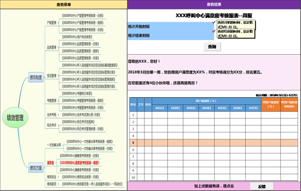Screen dimensions: 301x191
Task: Select the 统计开始时间 input field
Action: pyautogui.click(x=171, y=27)
